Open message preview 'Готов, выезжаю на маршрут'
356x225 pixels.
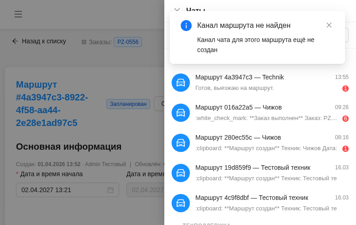235,88
